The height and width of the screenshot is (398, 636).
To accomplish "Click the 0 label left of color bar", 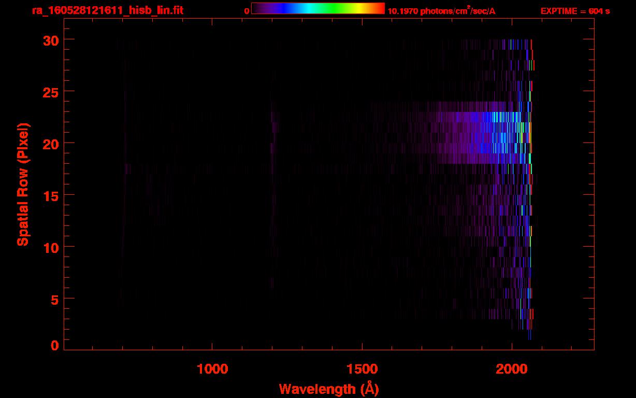I will click(x=247, y=11).
